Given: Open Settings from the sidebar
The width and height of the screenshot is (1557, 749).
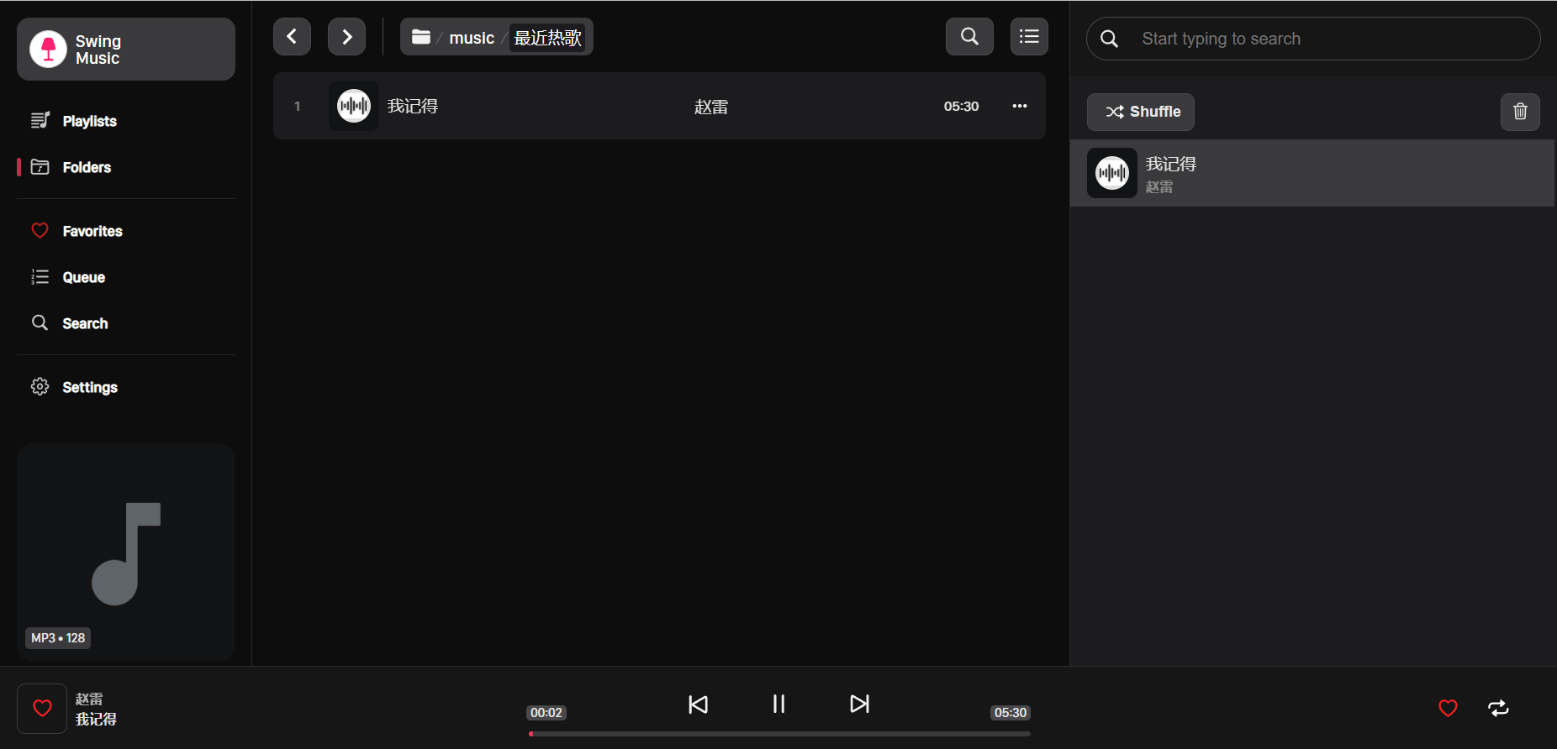Looking at the screenshot, I should [89, 387].
